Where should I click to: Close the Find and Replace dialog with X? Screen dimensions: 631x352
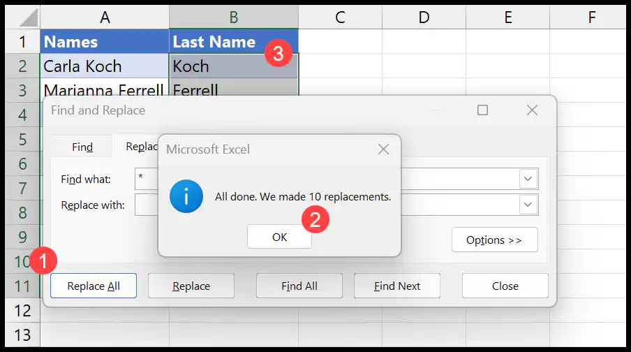pos(532,110)
